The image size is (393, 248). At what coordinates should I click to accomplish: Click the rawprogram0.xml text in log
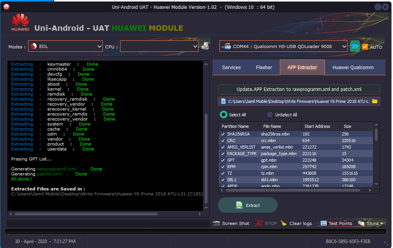(57, 169)
